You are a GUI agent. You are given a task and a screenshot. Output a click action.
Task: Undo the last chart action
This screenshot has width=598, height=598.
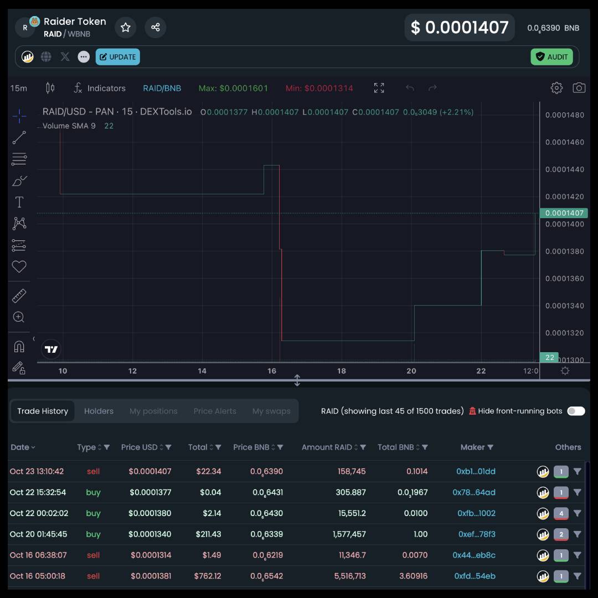410,88
